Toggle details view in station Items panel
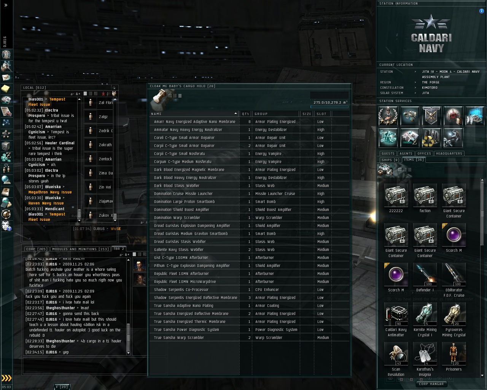The width and height of the screenshot is (487, 390). click(x=404, y=169)
